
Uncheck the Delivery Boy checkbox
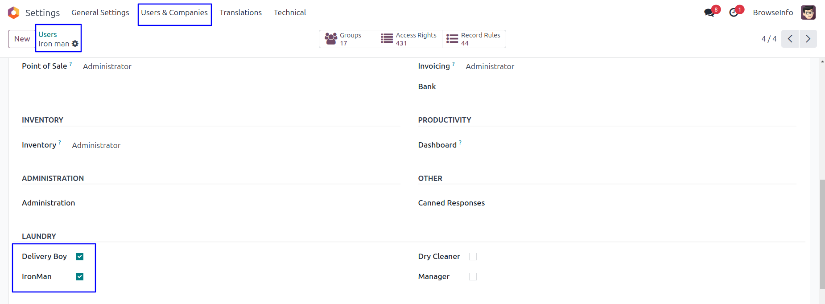[80, 256]
